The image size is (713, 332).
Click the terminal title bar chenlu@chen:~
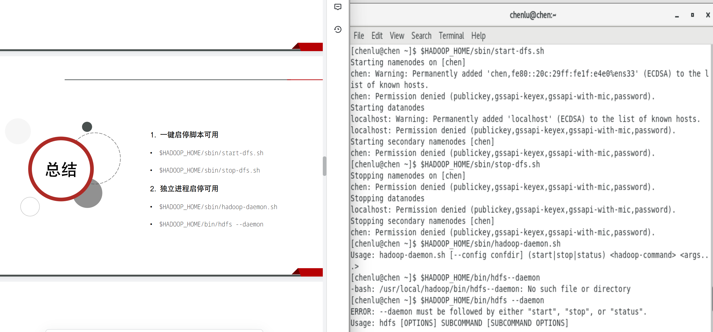(x=532, y=15)
